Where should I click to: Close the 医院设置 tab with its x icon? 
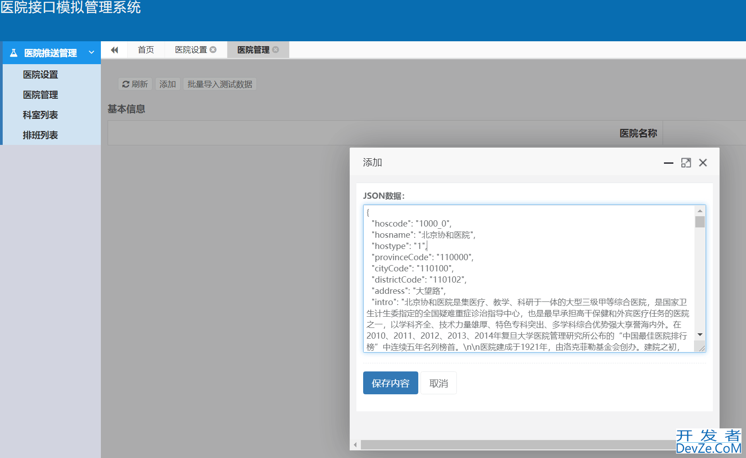[213, 50]
